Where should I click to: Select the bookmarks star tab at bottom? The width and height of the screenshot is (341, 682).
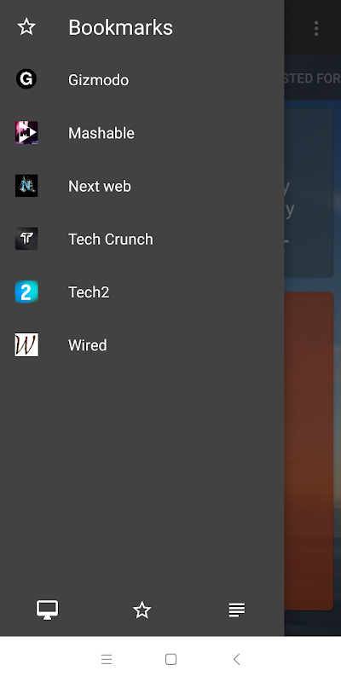tap(142, 610)
